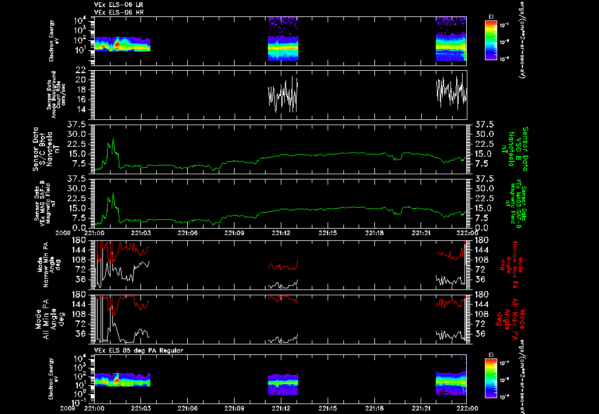The height and width of the screenshot is (414, 599).
Task: Select the 'VEx ELS-06 HR' title text
Action: coord(119,13)
